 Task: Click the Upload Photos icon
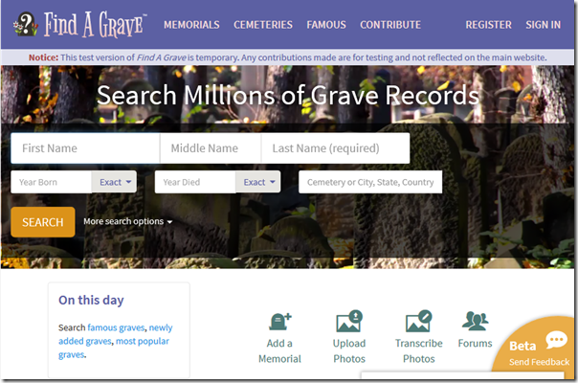[349, 321]
